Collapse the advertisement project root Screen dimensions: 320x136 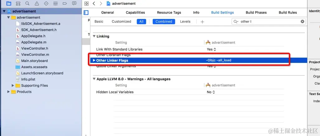coord(4,11)
